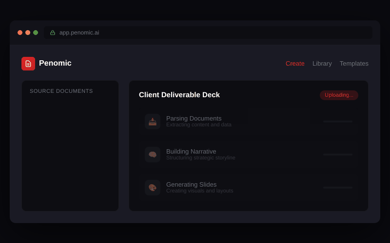Click the Building Narrative brain icon

(x=153, y=155)
